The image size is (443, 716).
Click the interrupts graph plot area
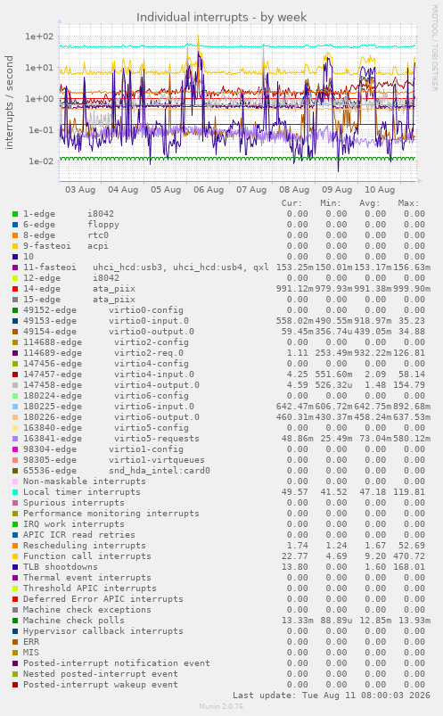238,103
